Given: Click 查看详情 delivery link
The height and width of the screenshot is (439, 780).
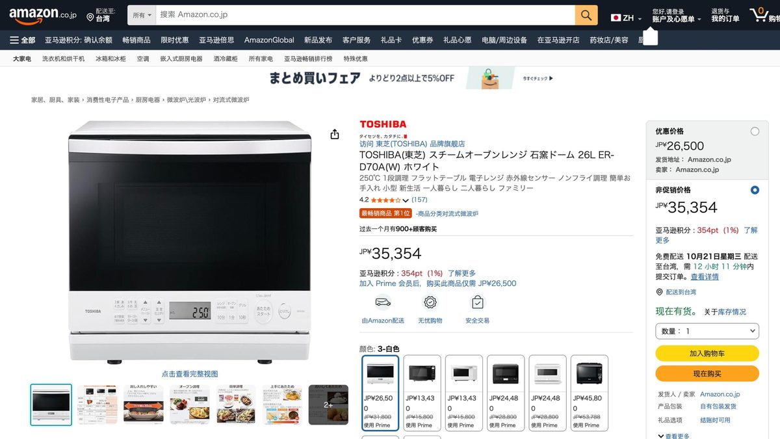Looking at the screenshot, I should pyautogui.click(x=705, y=276).
